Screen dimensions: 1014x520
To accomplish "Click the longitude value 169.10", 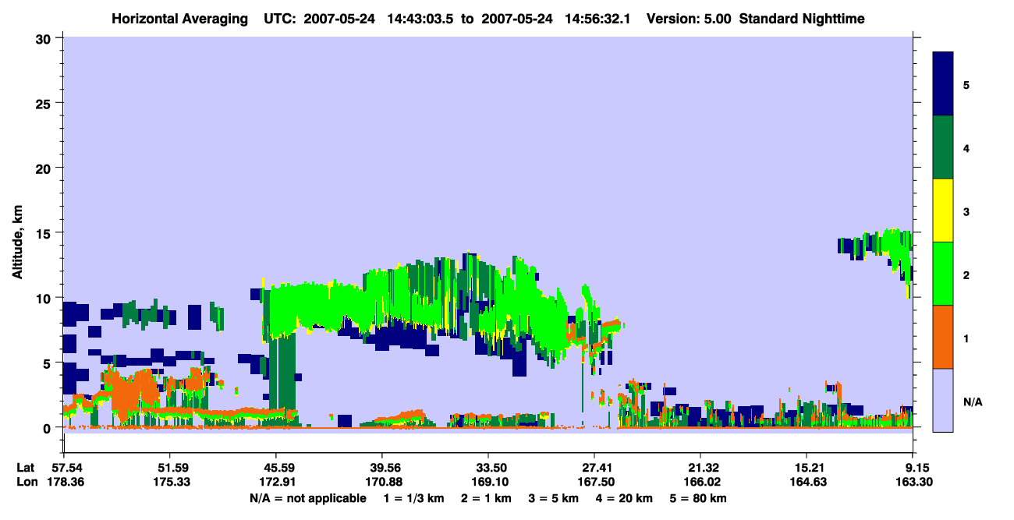I will 488,482.
